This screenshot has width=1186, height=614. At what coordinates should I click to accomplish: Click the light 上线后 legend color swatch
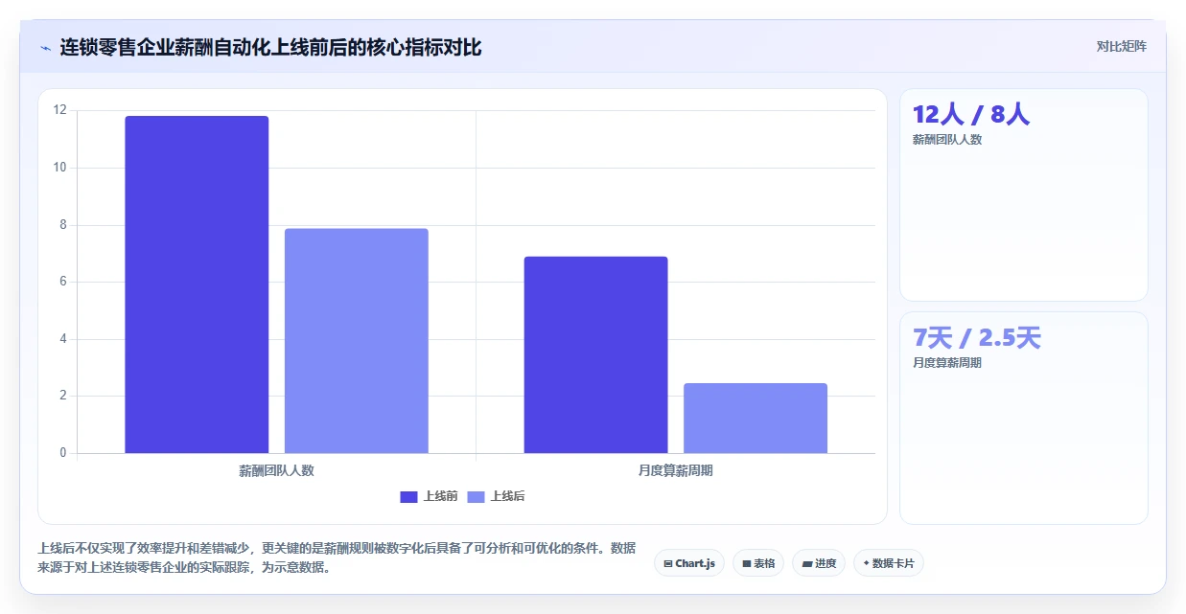click(x=476, y=496)
